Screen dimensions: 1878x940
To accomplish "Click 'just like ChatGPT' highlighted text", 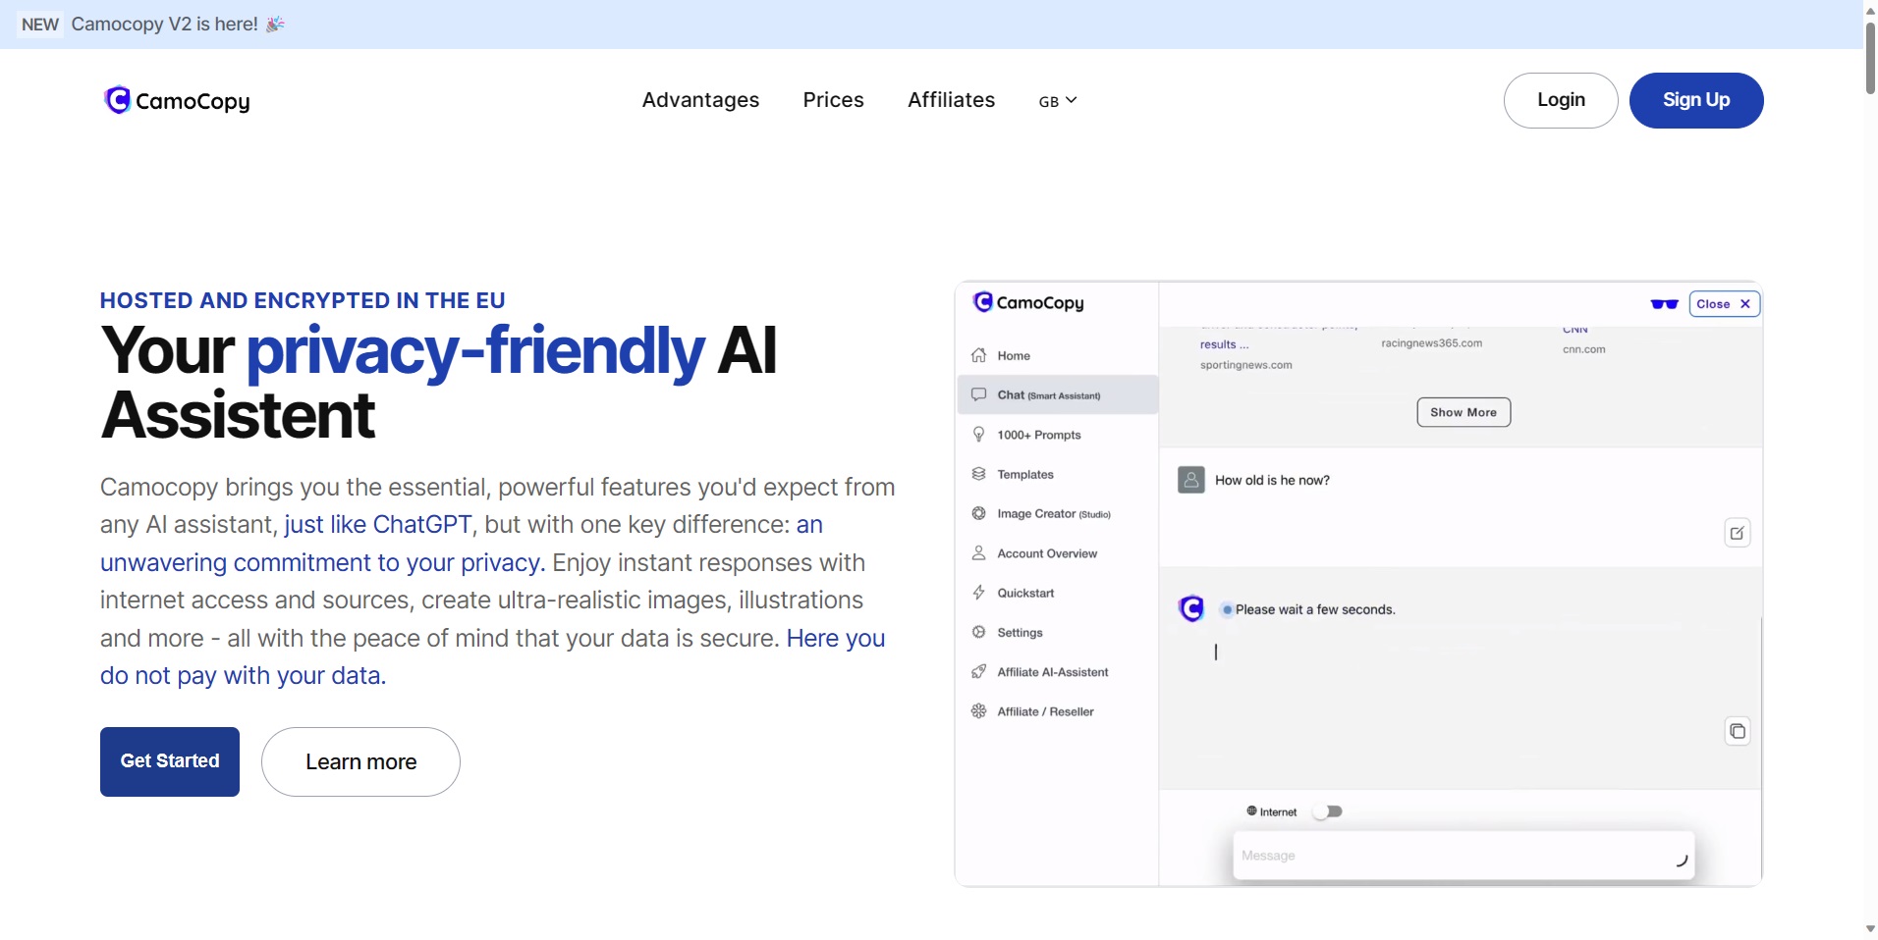I will coord(378,525).
